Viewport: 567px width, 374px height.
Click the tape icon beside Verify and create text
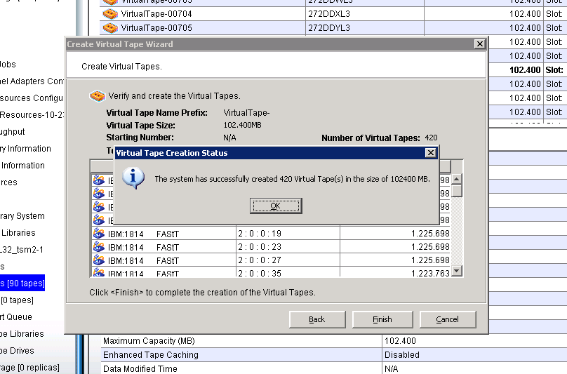98,96
